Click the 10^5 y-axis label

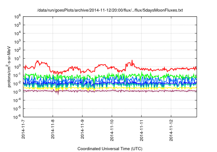[17, 25]
